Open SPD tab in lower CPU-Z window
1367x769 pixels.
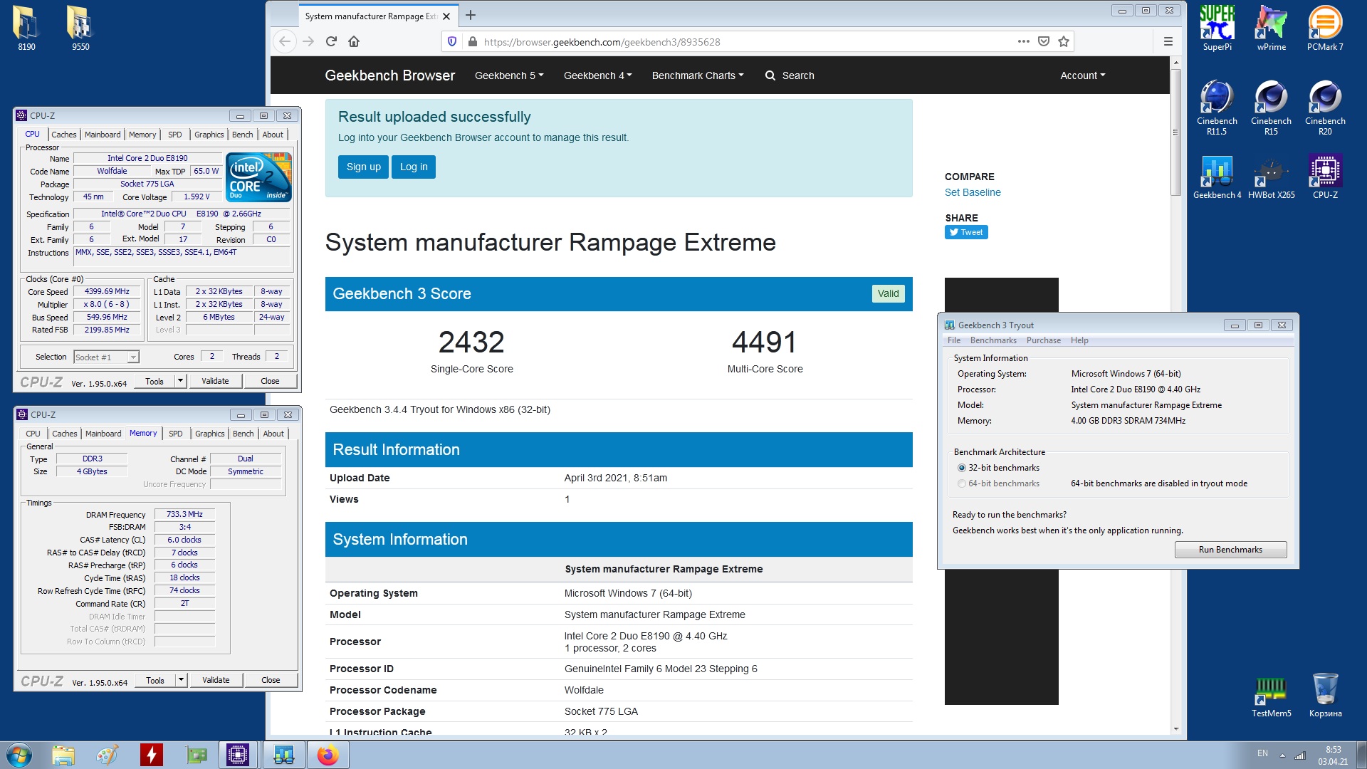[x=175, y=434]
